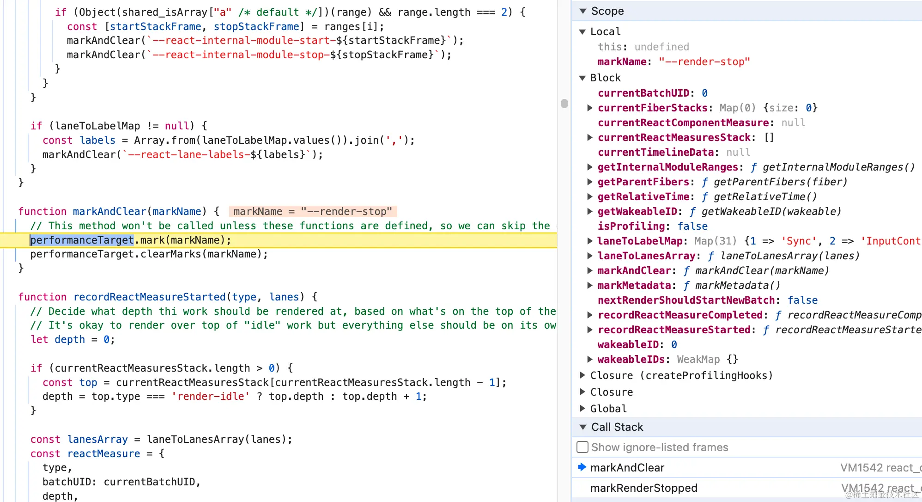Expand the currentFiberStacks Map entry
The height and width of the screenshot is (502, 922).
(590, 108)
